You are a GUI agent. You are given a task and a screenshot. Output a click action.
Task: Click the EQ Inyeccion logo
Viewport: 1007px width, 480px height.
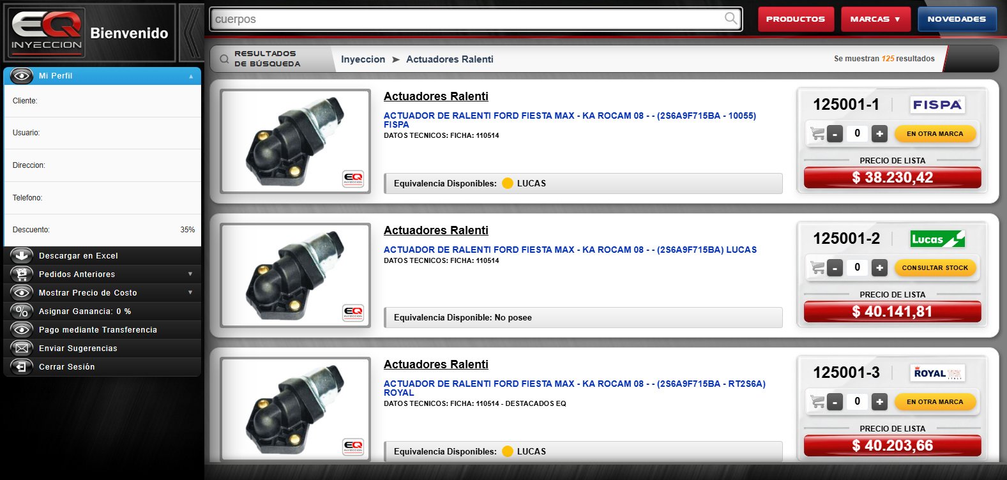47,33
